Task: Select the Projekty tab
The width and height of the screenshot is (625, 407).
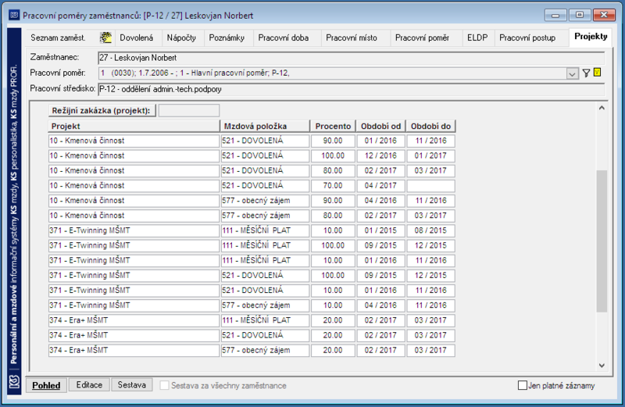Action: pyautogui.click(x=591, y=37)
